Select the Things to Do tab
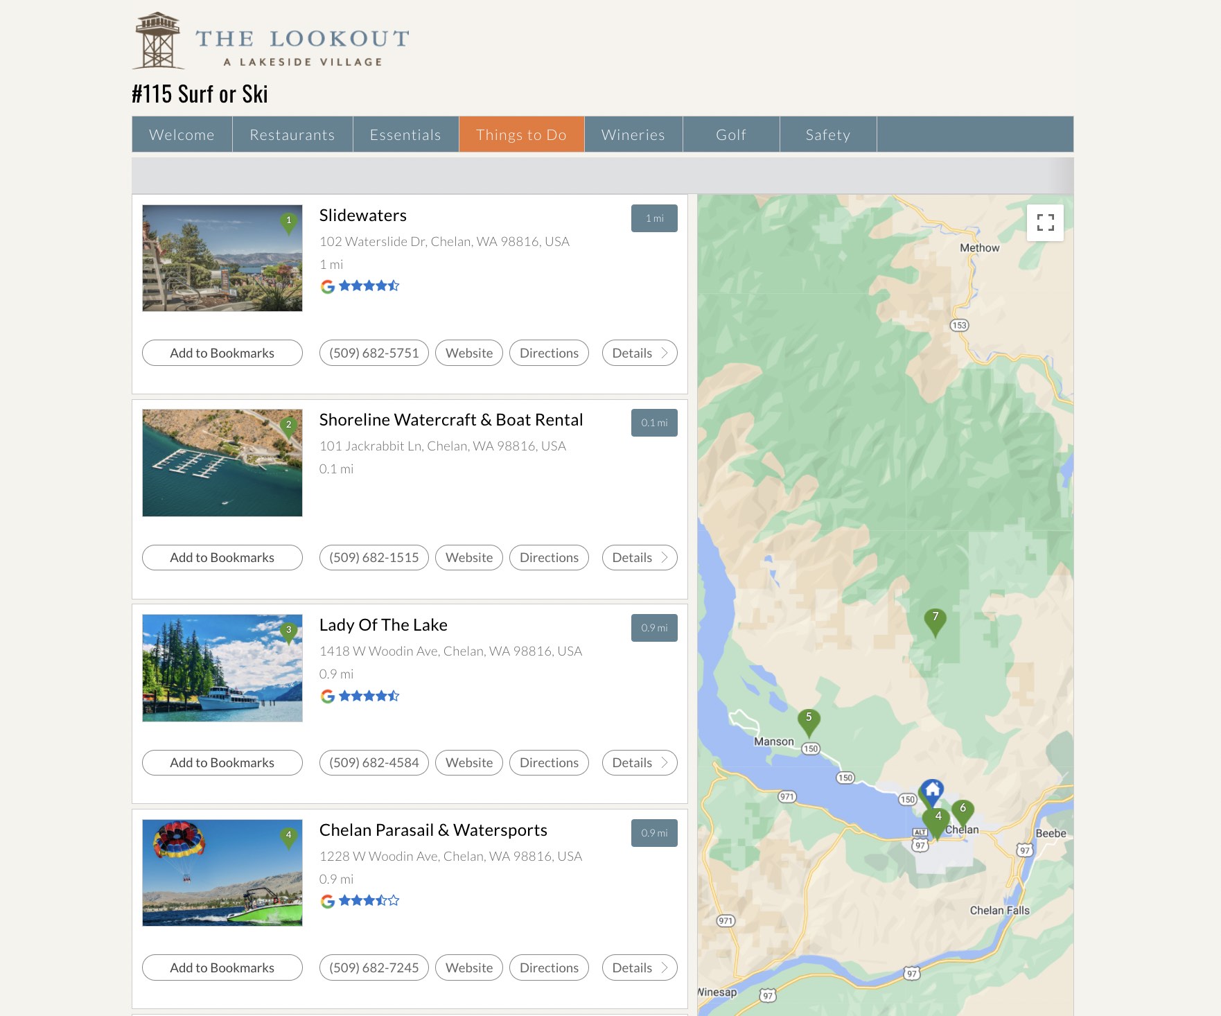Image resolution: width=1221 pixels, height=1016 pixels. [x=521, y=134]
